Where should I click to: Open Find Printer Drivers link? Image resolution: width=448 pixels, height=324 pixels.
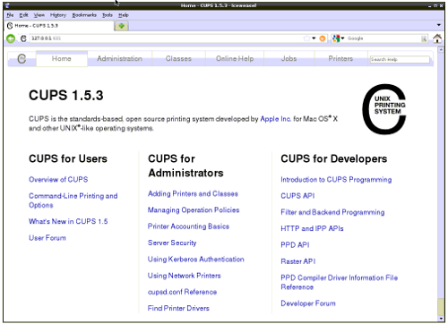click(178, 308)
